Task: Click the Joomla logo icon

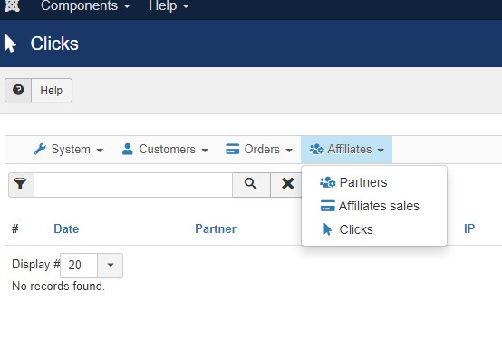Action: (x=12, y=5)
